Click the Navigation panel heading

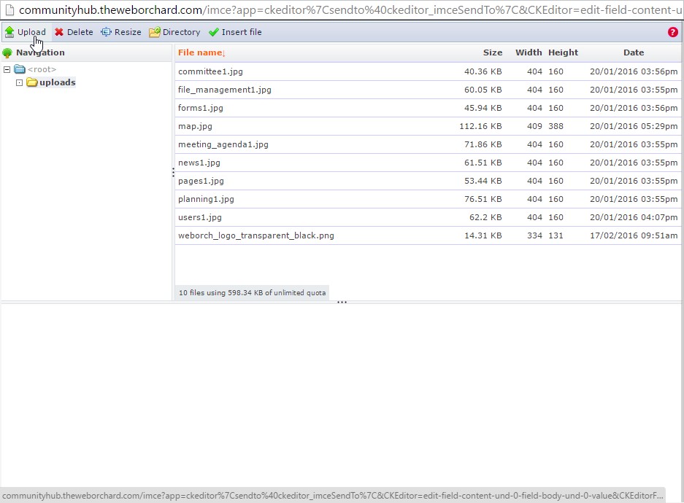[x=40, y=52]
